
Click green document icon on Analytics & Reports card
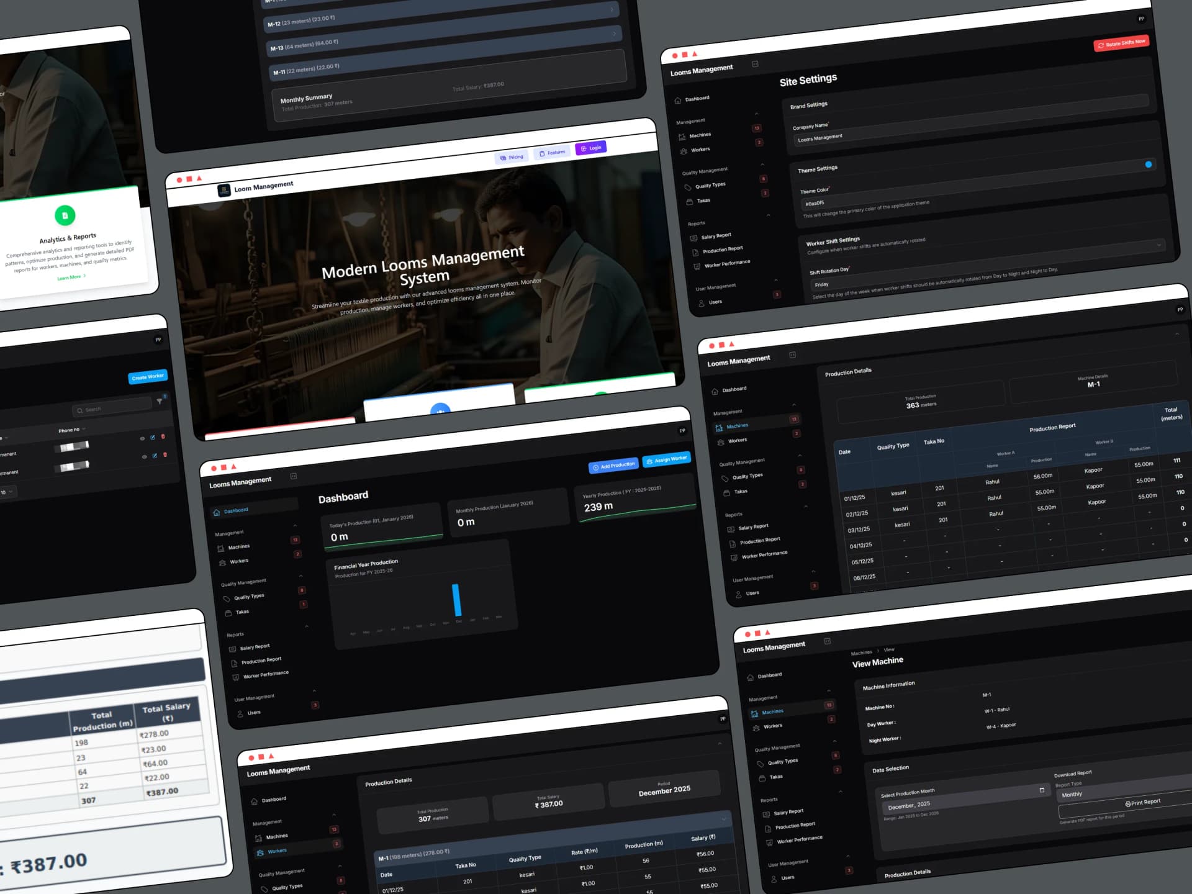pos(65,215)
